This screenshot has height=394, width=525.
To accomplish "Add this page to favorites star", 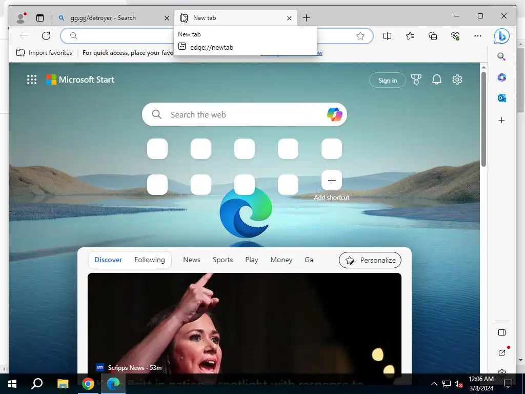I will point(360,36).
